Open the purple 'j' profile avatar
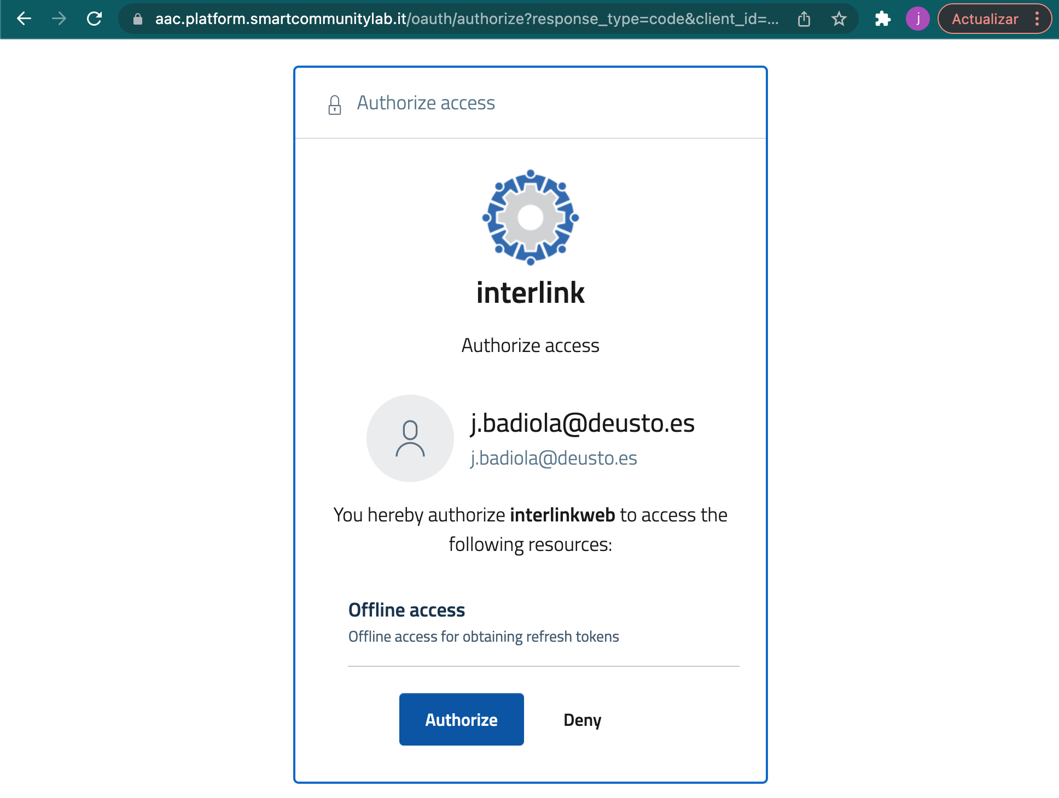1059x798 pixels. (917, 19)
